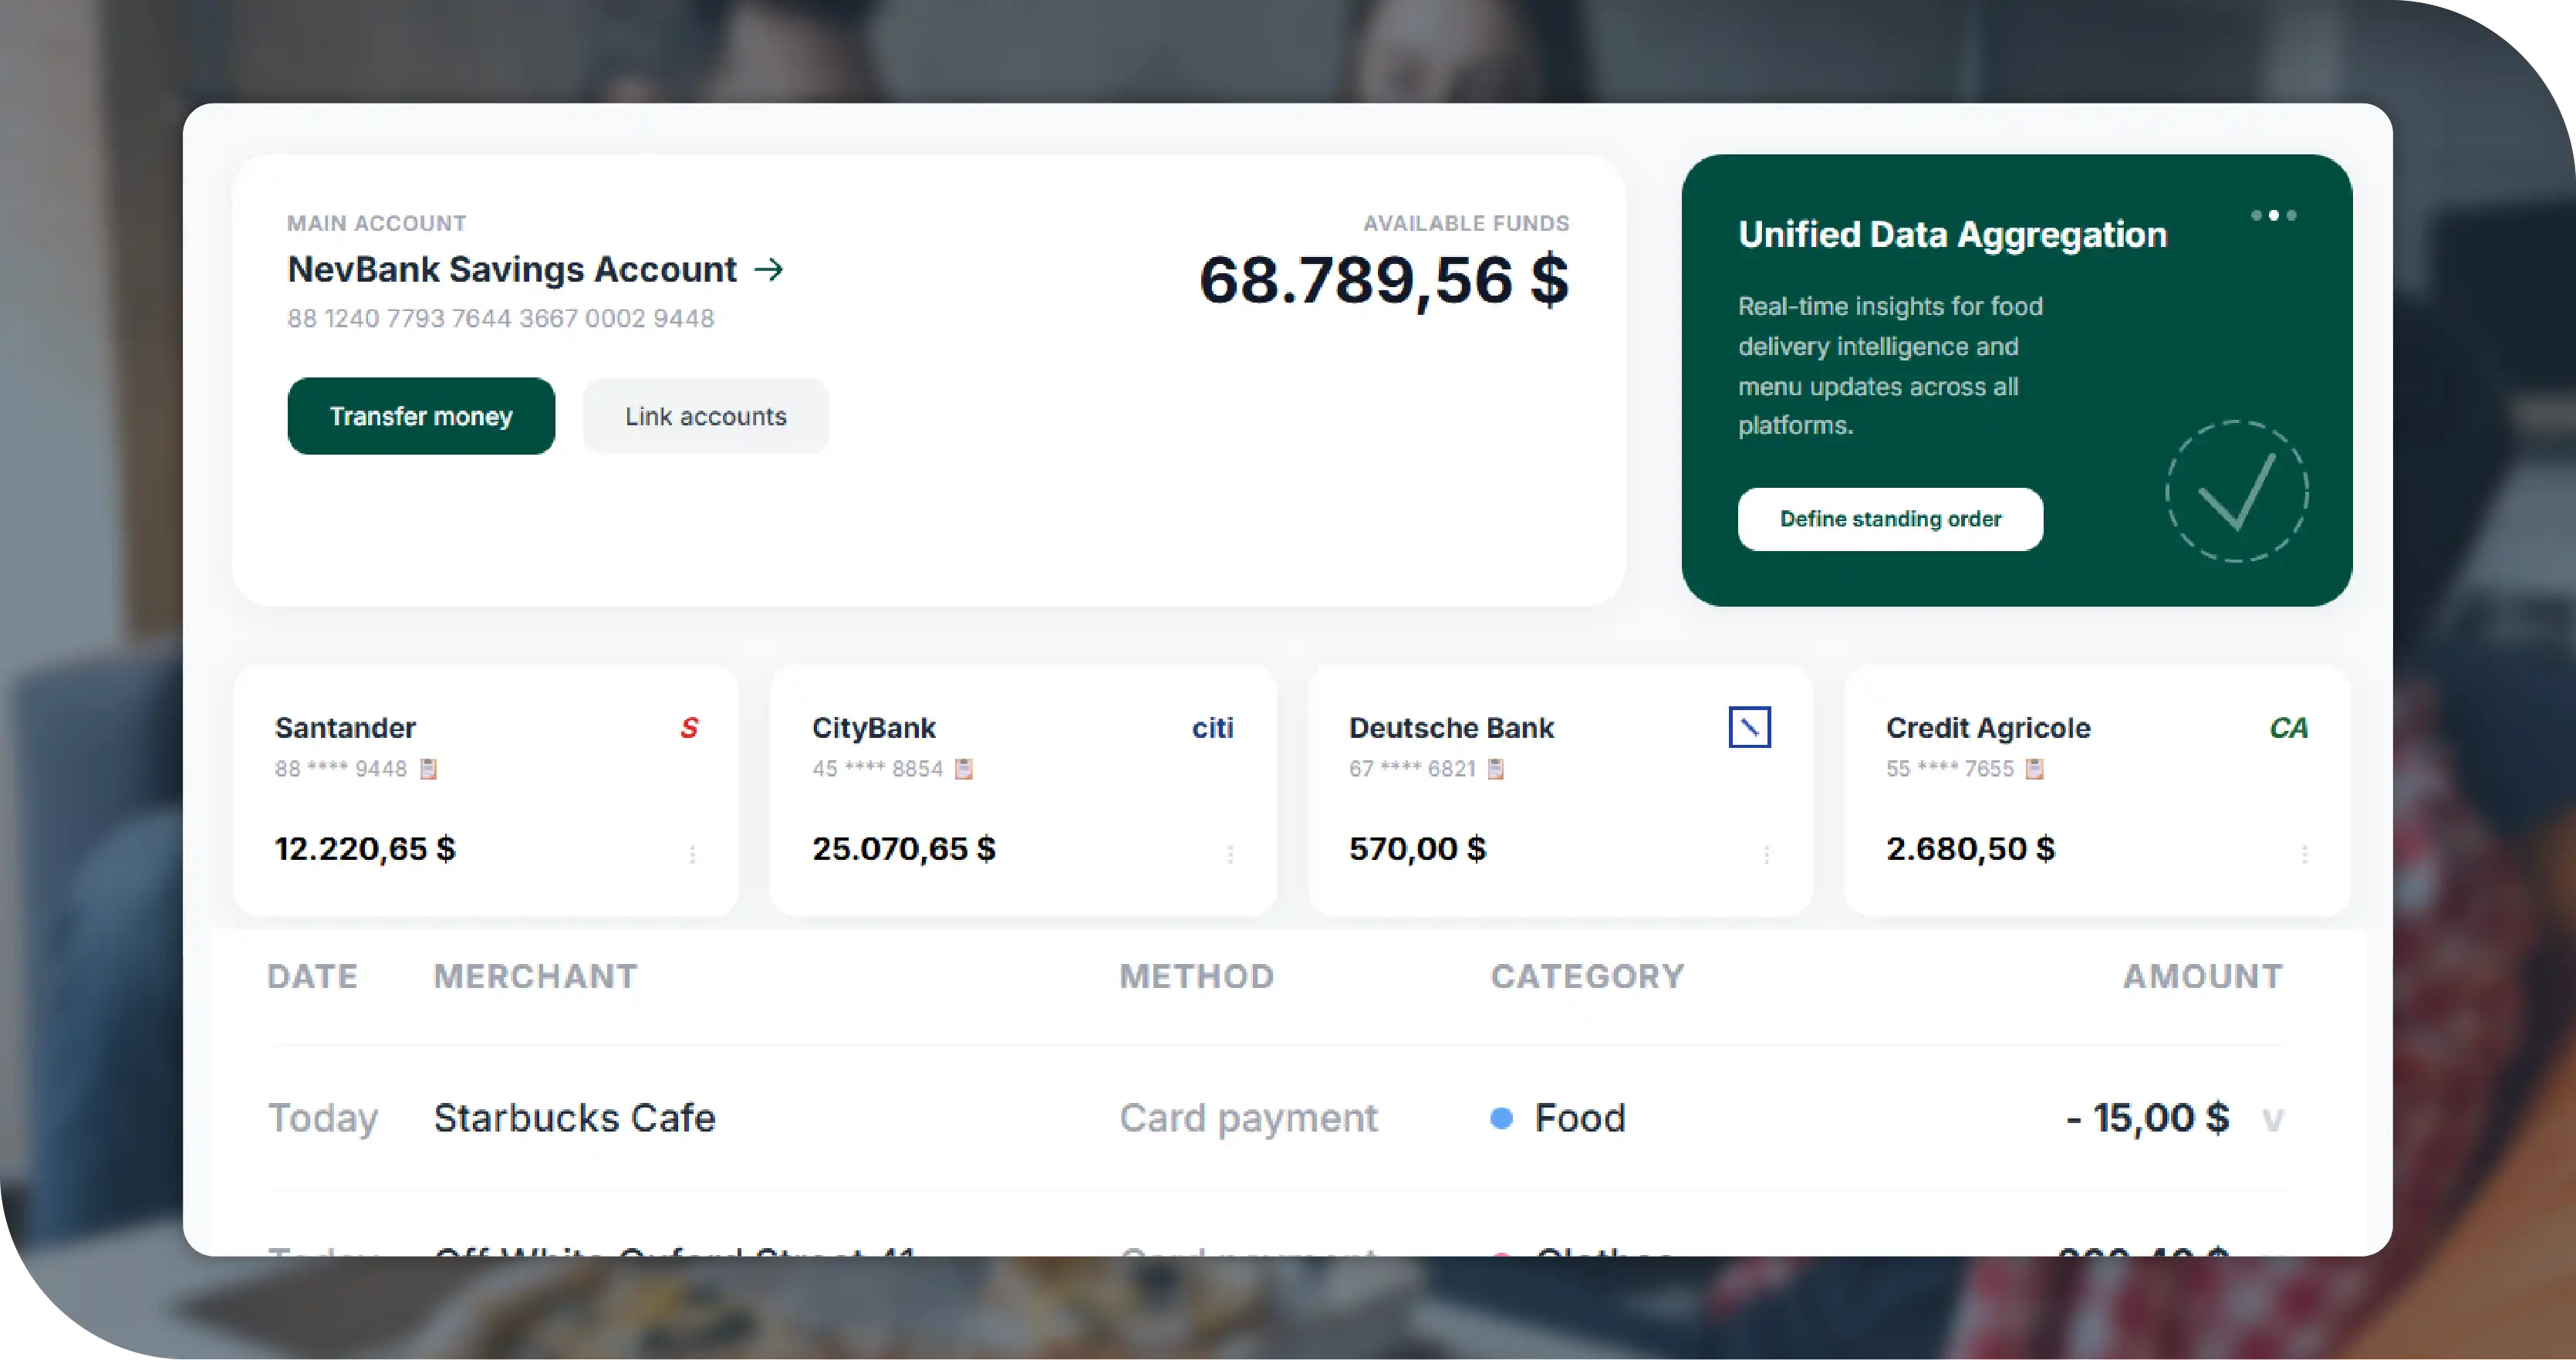Click the green CA logo
The image size is (2576, 1360).
point(2288,728)
